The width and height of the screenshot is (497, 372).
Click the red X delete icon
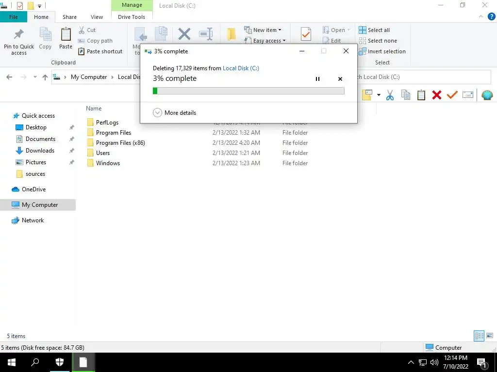click(437, 95)
